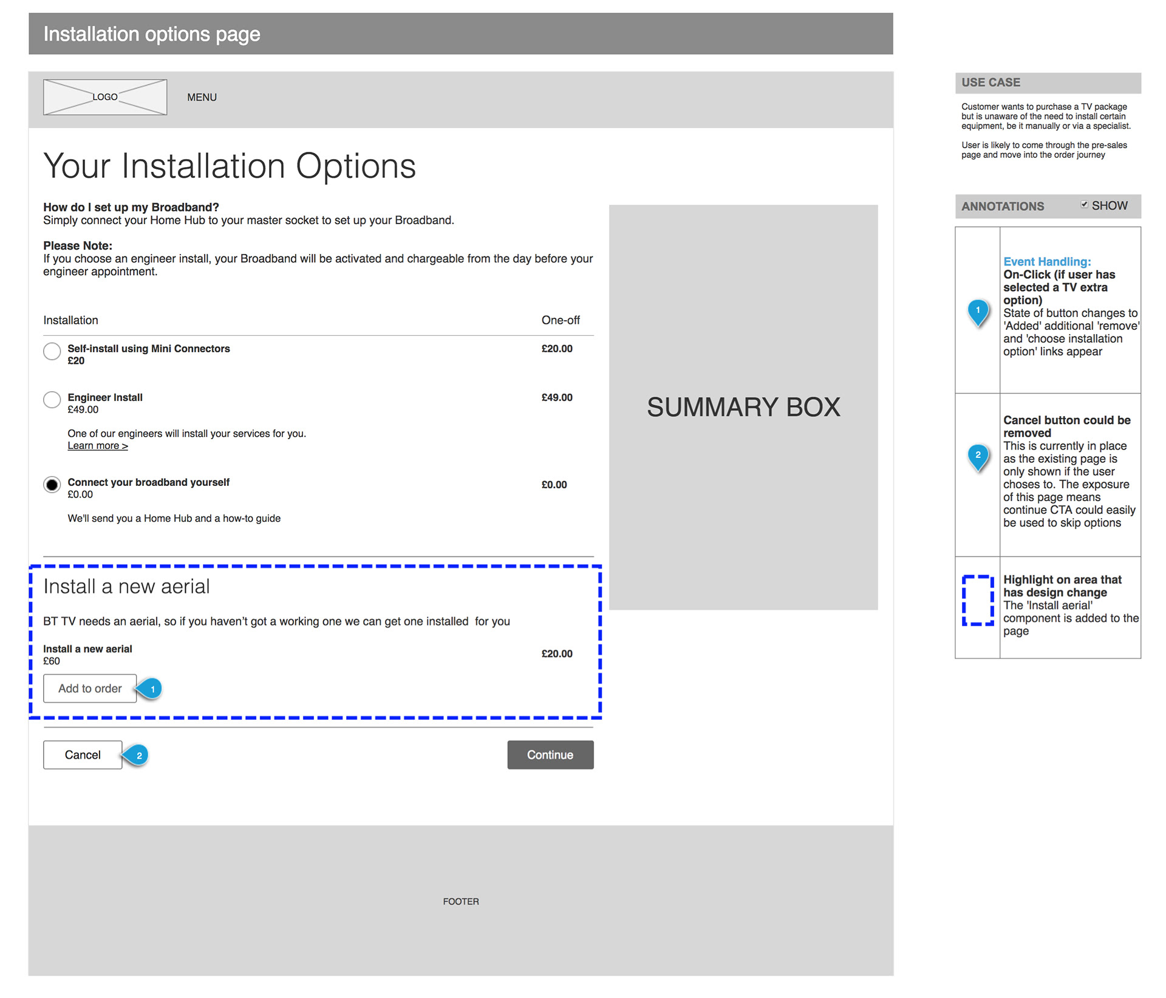The width and height of the screenshot is (1166, 998).
Task: Follow the Learn more link
Action: click(x=97, y=446)
